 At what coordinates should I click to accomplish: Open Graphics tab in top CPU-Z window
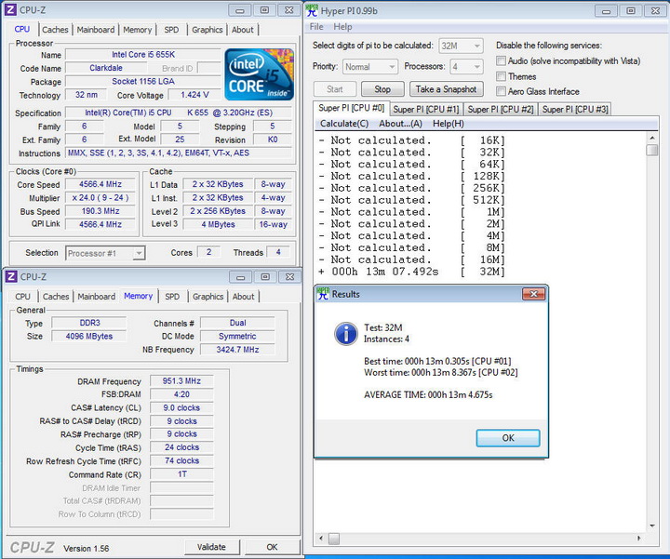coord(208,30)
